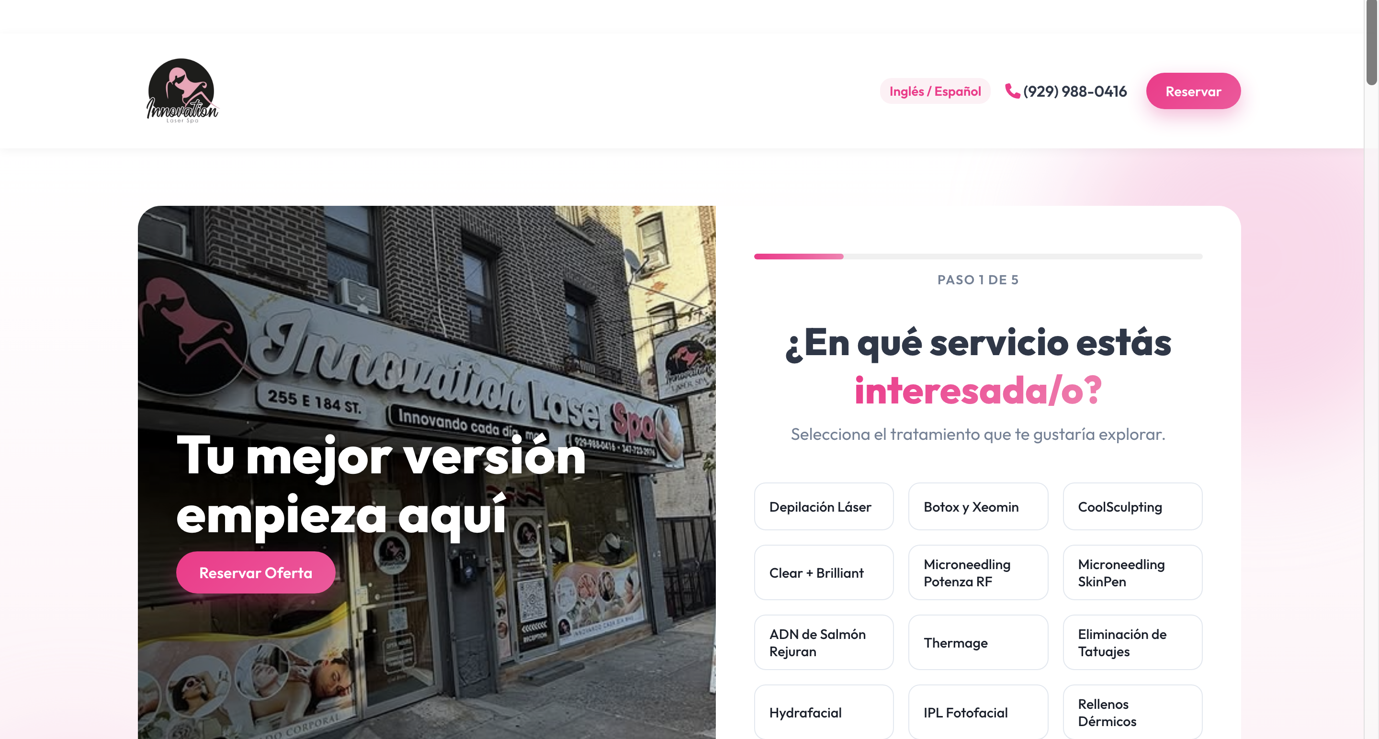Choose Microneedling Potenza RF

click(x=978, y=572)
